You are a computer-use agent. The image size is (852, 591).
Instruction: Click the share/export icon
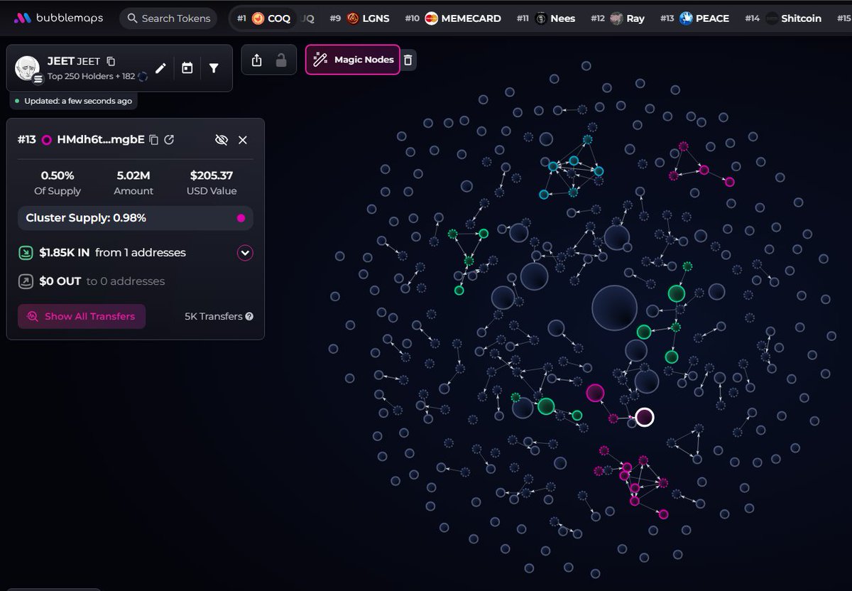click(x=257, y=60)
